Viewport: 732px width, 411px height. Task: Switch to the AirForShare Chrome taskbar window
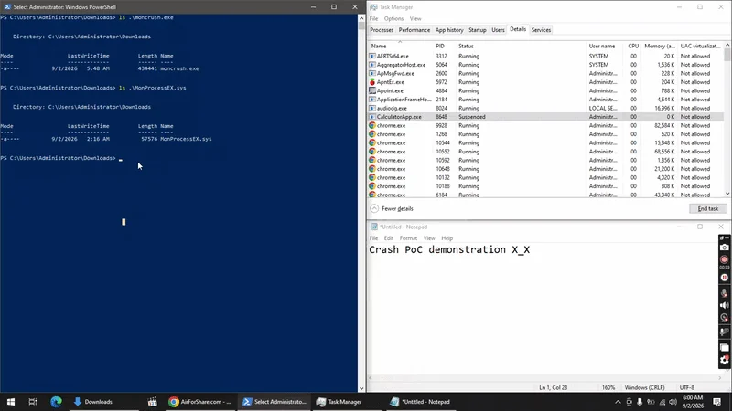pyautogui.click(x=199, y=402)
